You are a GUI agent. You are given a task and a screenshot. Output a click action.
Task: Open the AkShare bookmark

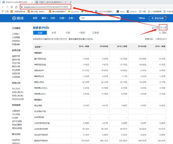[x=132, y=11]
